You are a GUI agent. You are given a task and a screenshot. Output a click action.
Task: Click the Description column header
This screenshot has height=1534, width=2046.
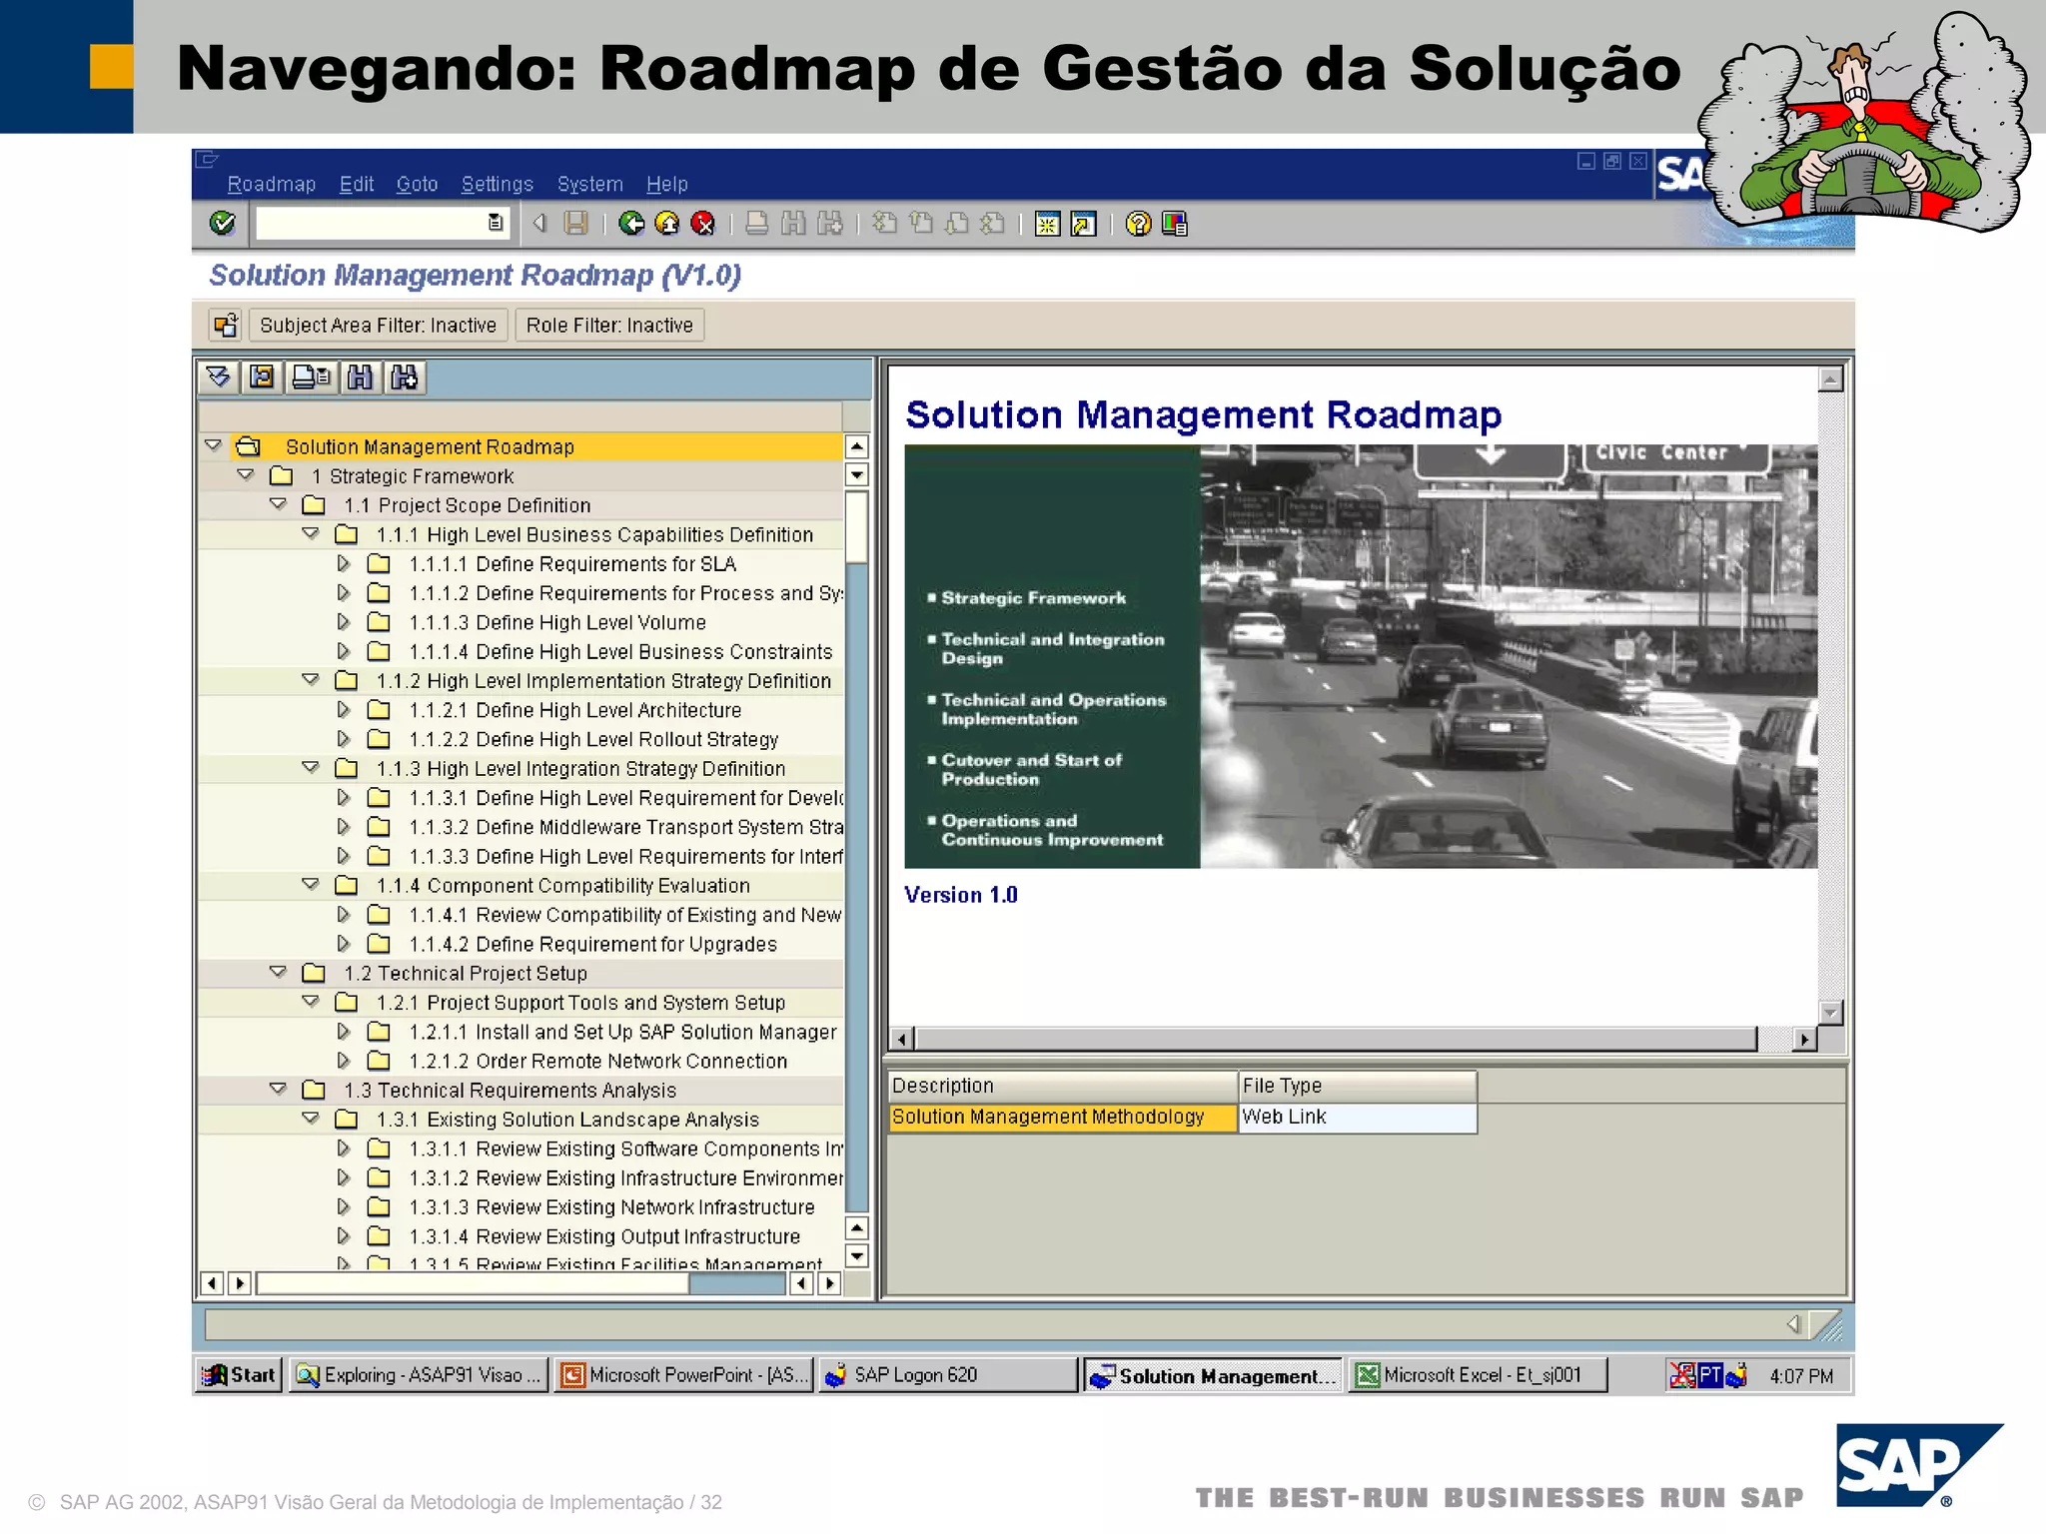[x=1062, y=1086]
